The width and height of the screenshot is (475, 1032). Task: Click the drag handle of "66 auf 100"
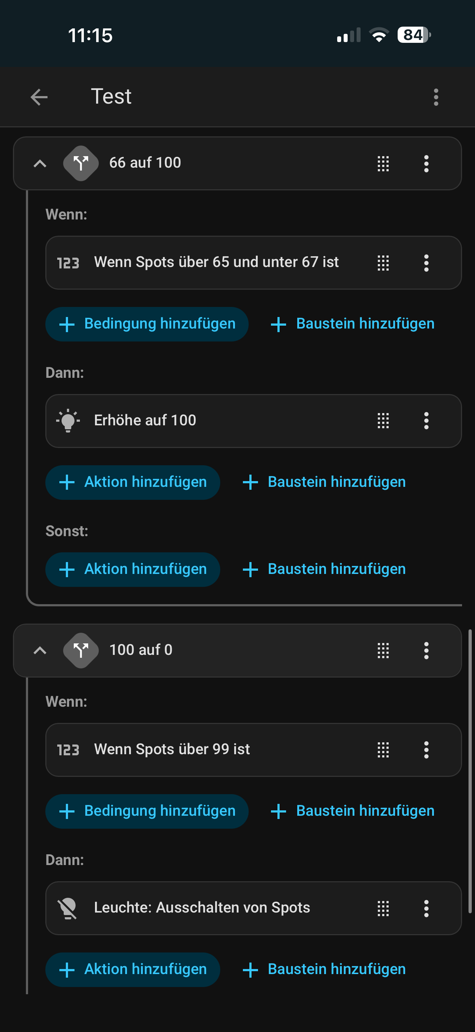tap(383, 163)
